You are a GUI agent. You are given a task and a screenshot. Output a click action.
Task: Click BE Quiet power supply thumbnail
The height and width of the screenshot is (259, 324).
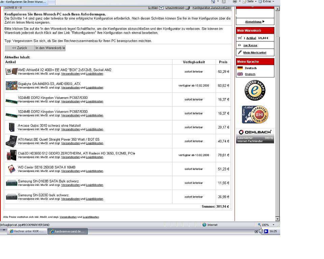click(11, 141)
